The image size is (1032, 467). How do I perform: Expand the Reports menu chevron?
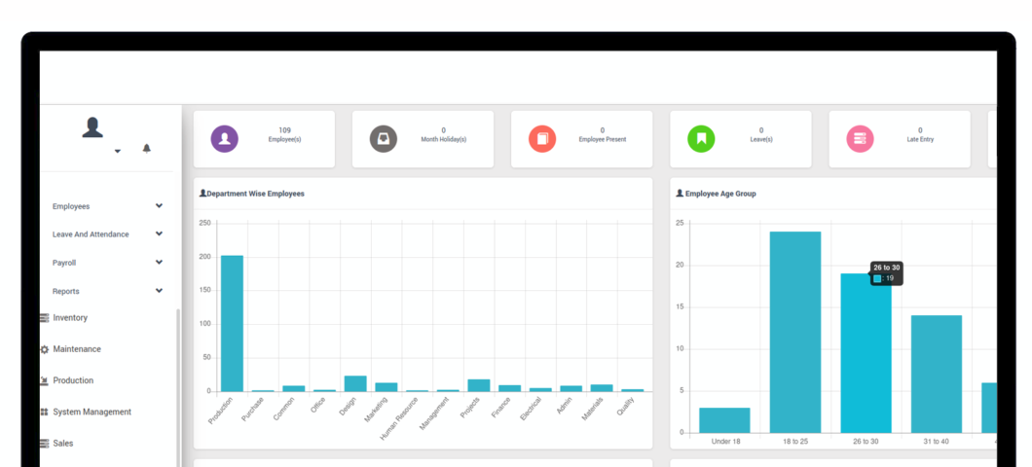pyautogui.click(x=160, y=290)
